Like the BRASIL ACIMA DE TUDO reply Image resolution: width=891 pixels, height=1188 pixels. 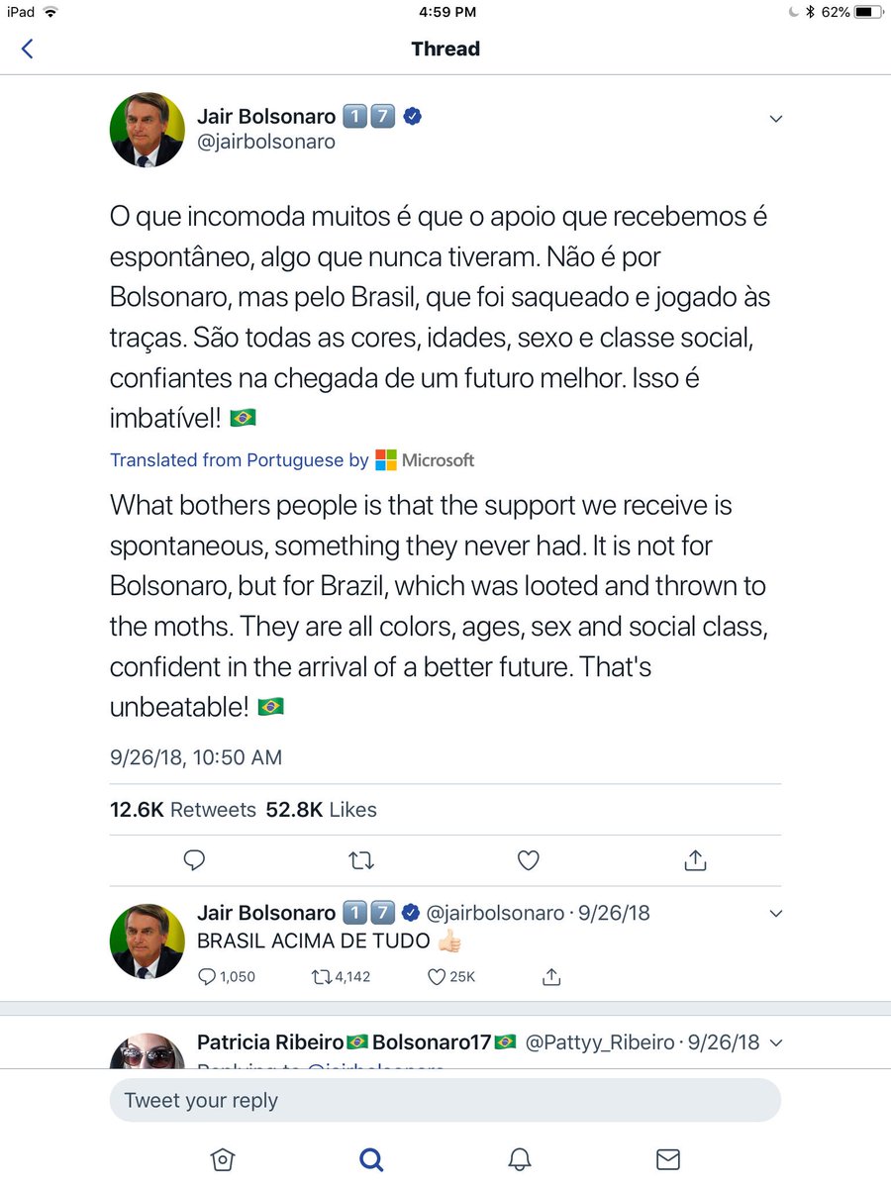(x=451, y=976)
